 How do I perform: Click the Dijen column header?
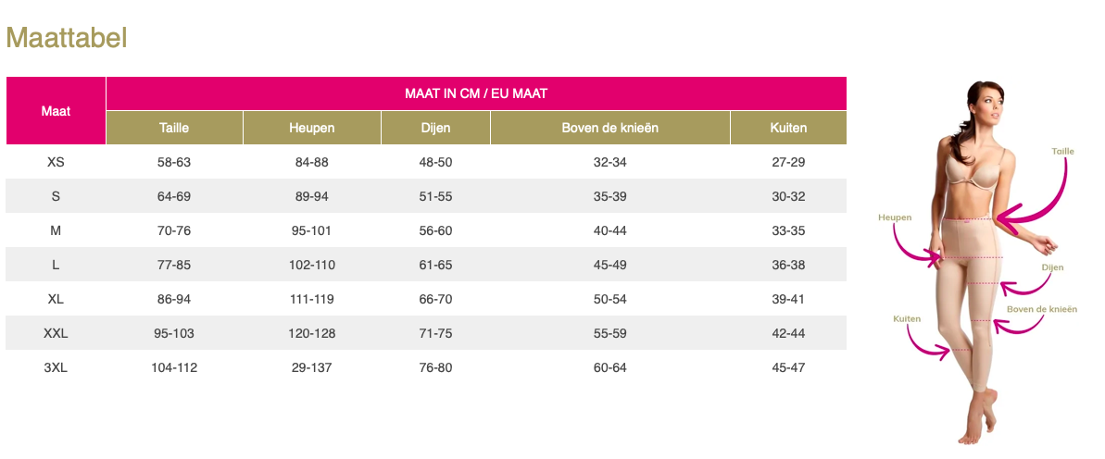coord(435,128)
